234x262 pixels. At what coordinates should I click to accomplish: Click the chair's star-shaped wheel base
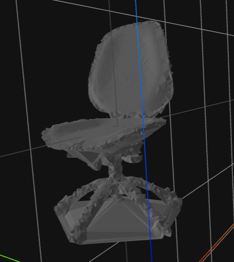(118, 211)
